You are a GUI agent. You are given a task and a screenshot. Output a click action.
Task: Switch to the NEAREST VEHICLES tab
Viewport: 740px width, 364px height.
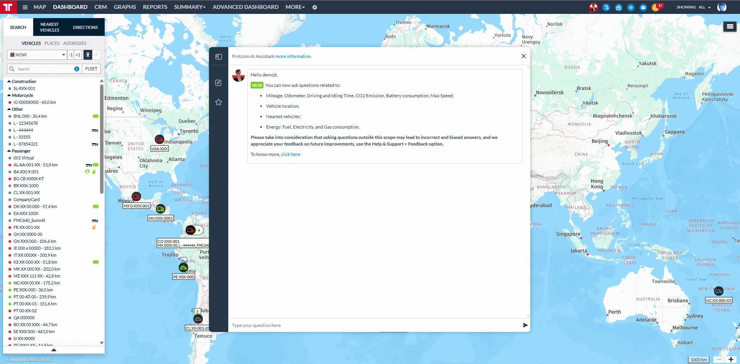click(50, 27)
